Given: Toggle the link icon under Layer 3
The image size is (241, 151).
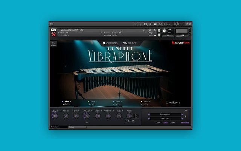Looking at the screenshot, I should click(x=118, y=104).
